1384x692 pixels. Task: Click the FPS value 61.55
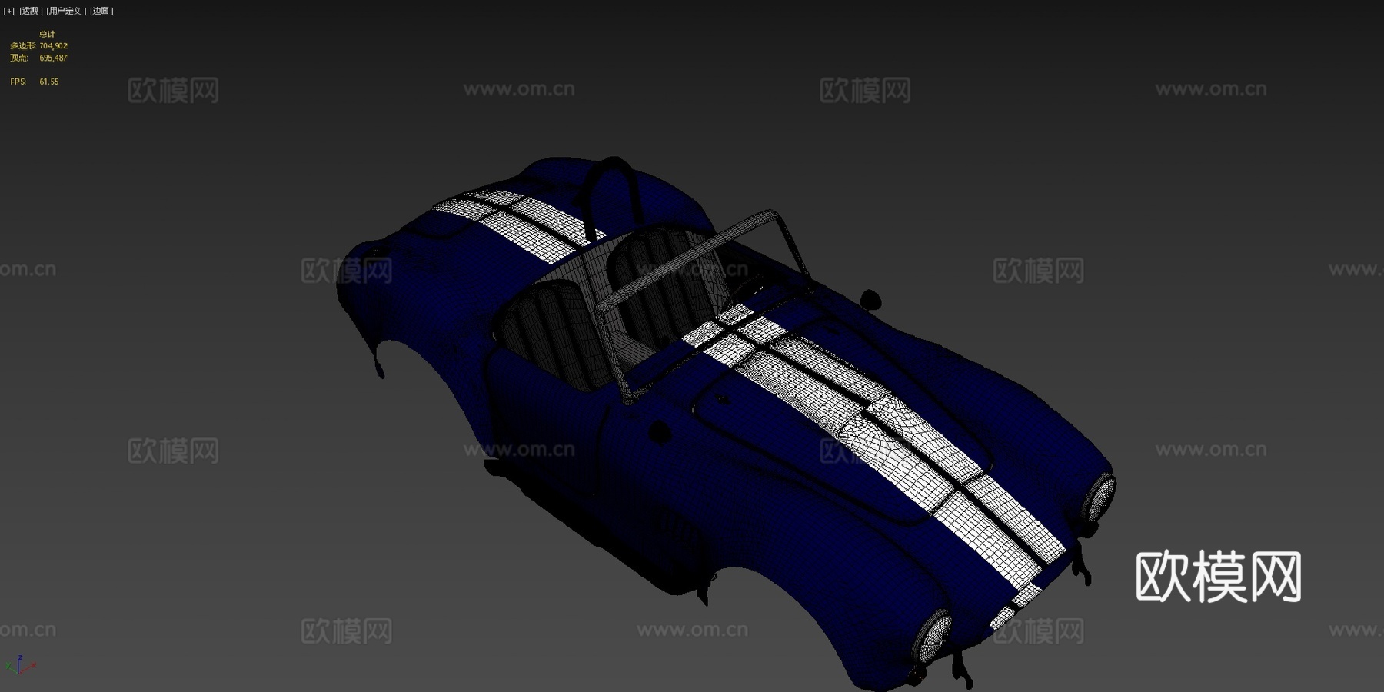(49, 82)
